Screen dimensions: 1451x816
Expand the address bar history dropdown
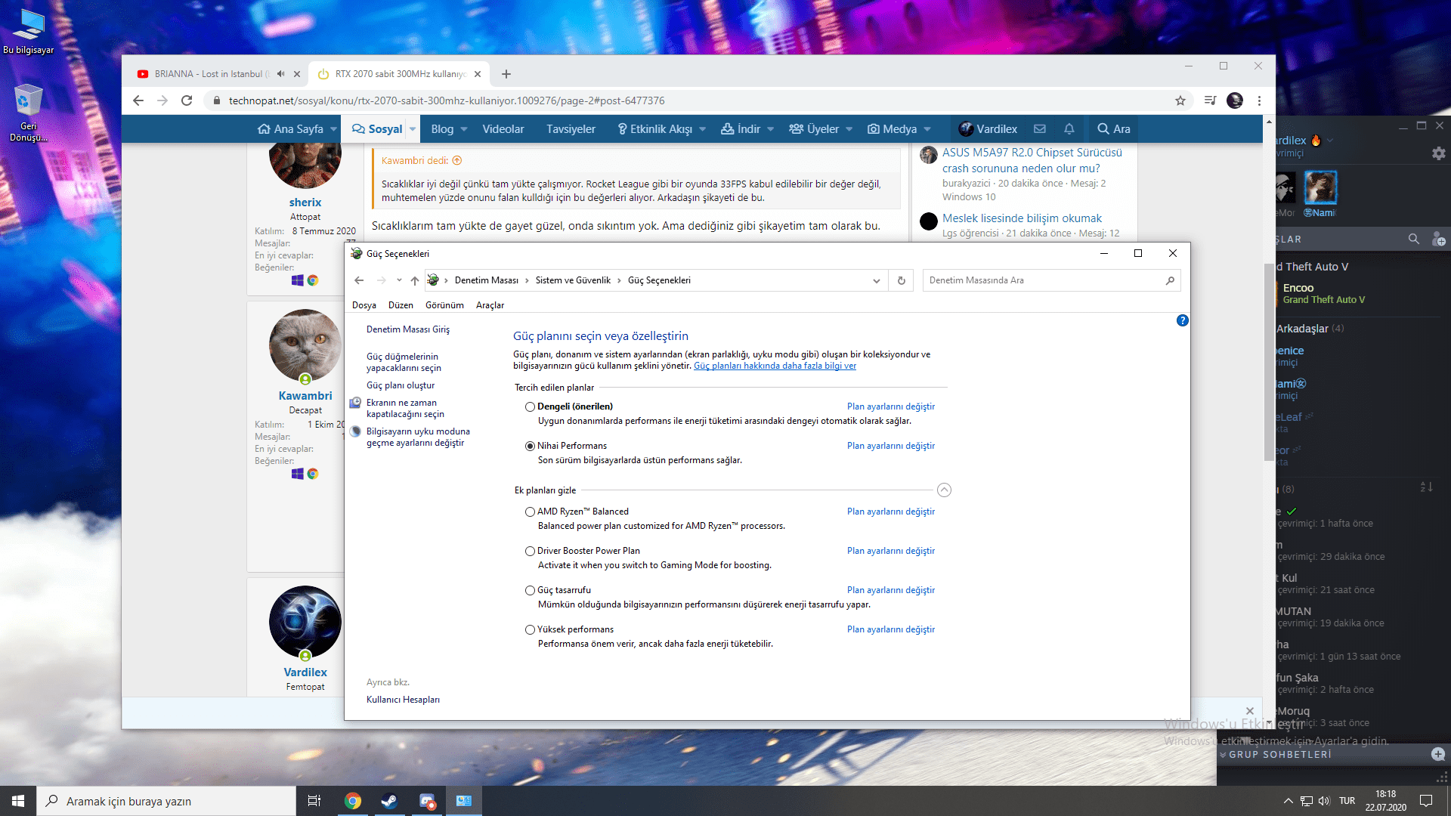pos(876,280)
